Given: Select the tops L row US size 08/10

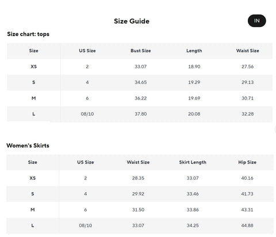Looking at the screenshot, I should [87, 114].
